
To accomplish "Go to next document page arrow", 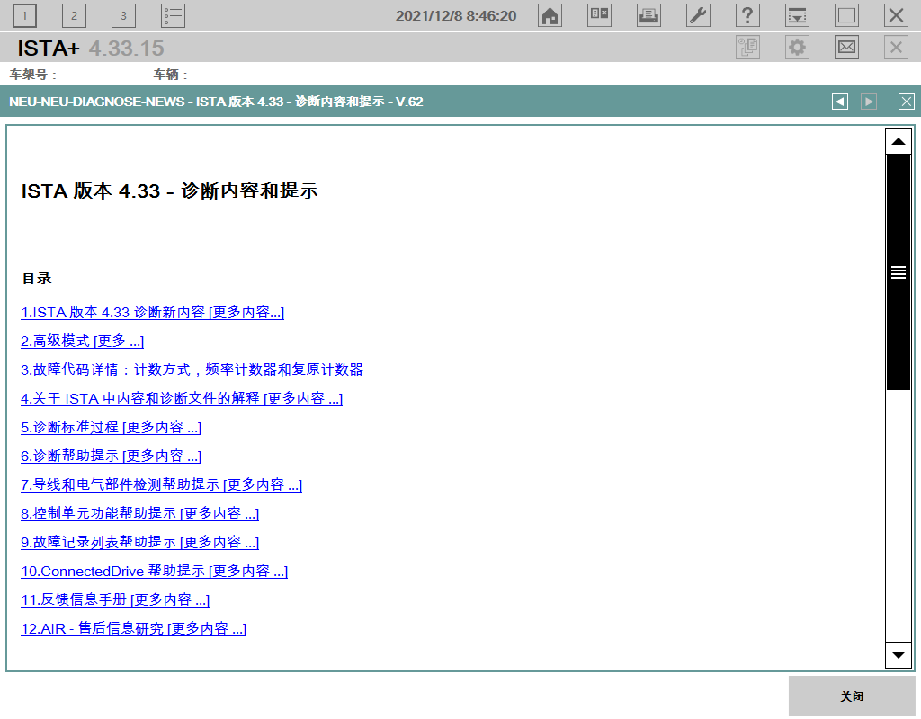I will click(869, 102).
